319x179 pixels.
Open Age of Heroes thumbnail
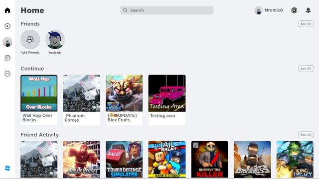click(82, 159)
